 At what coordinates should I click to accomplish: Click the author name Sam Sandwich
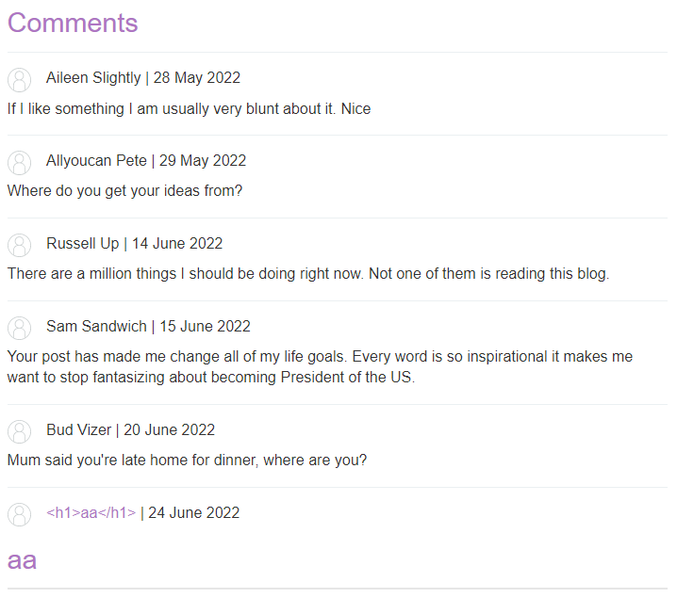click(x=96, y=327)
